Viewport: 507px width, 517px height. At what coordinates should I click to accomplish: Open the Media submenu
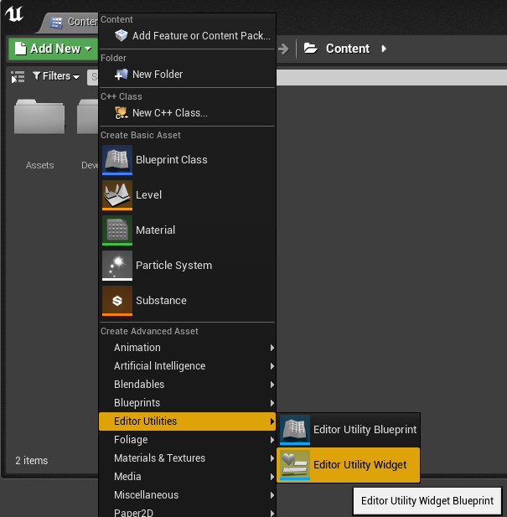(187, 477)
